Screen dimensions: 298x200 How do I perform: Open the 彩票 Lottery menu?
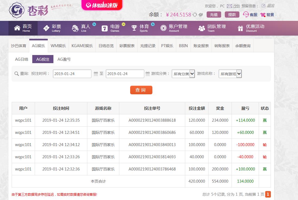coord(52,28)
